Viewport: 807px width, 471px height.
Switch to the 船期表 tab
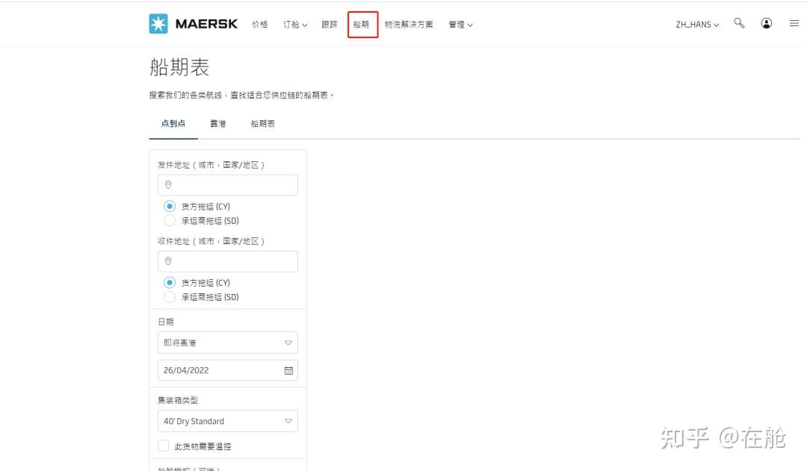pos(262,123)
